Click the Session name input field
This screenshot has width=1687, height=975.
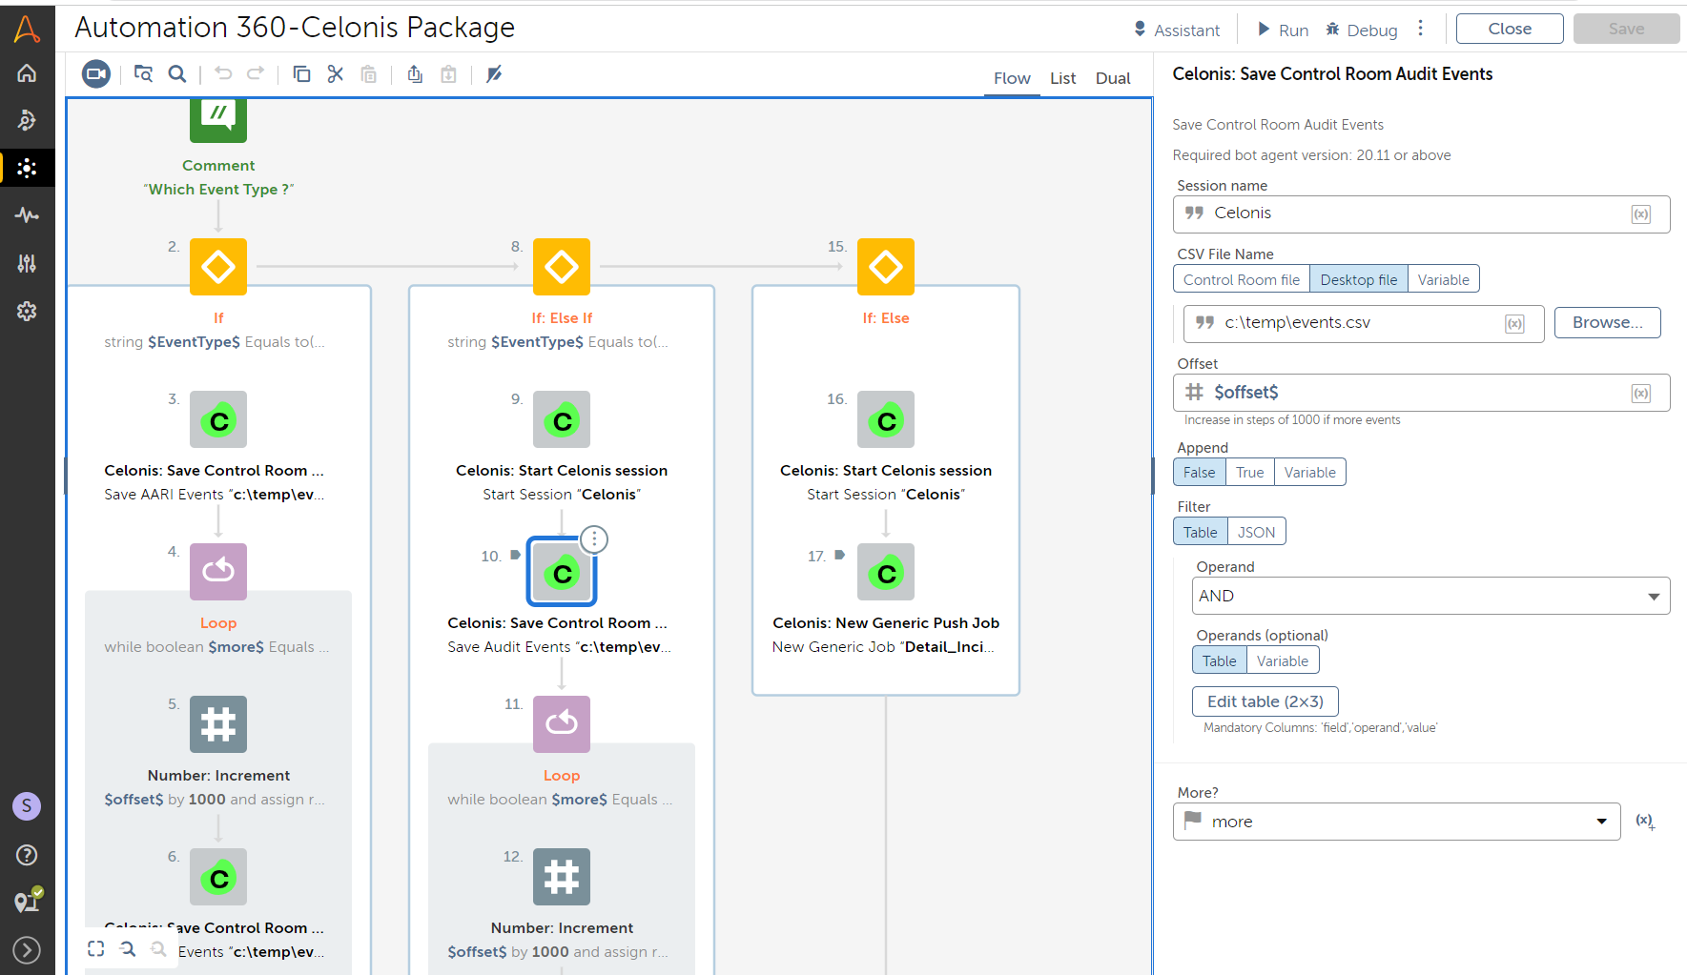coord(1402,213)
